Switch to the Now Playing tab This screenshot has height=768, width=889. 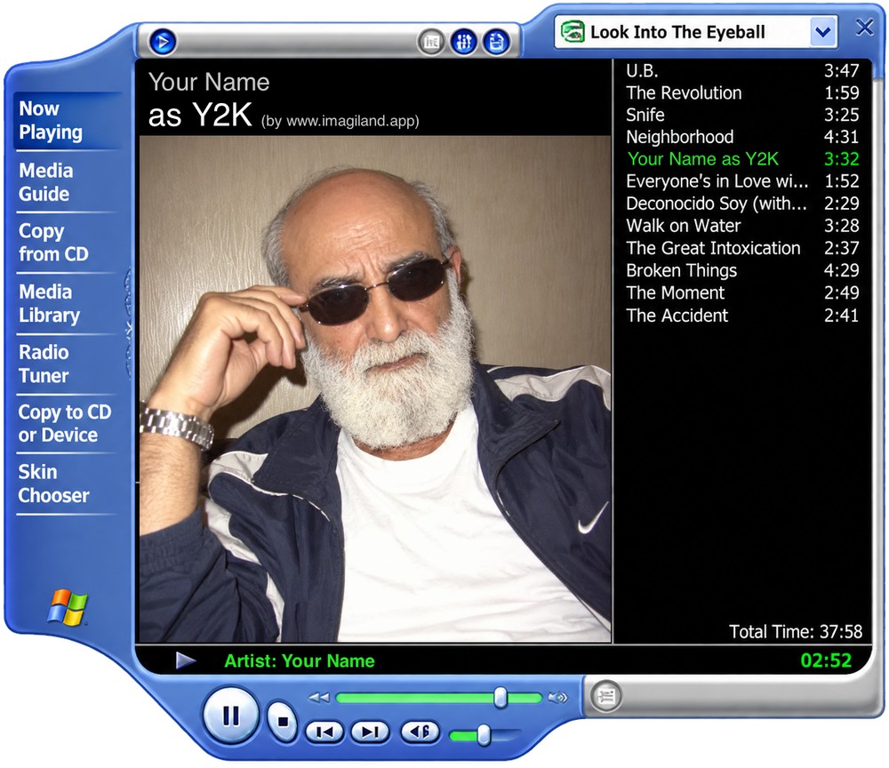tap(68, 120)
